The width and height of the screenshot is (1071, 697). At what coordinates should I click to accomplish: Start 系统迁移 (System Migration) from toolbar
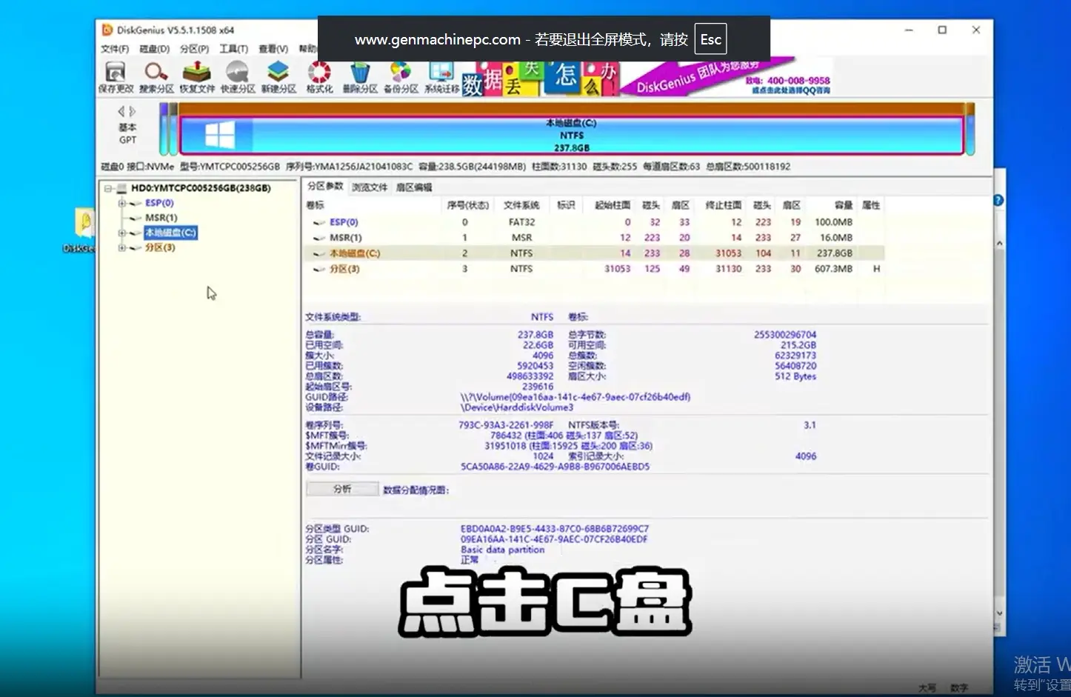pos(441,77)
